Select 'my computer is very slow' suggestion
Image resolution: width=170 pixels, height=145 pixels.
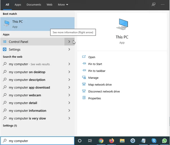27,118
